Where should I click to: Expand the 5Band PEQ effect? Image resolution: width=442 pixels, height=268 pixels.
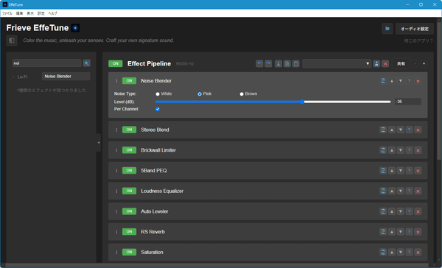tap(154, 171)
